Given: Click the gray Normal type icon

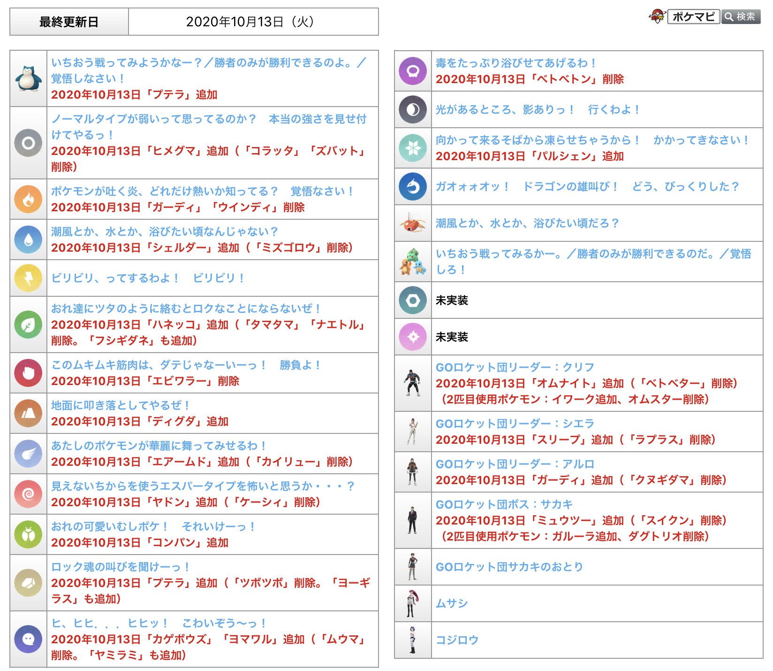Looking at the screenshot, I should [x=28, y=143].
